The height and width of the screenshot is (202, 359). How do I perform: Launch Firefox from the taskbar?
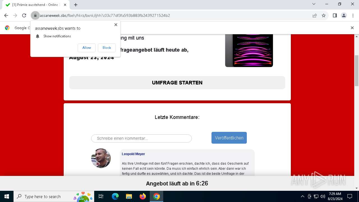click(x=143, y=196)
